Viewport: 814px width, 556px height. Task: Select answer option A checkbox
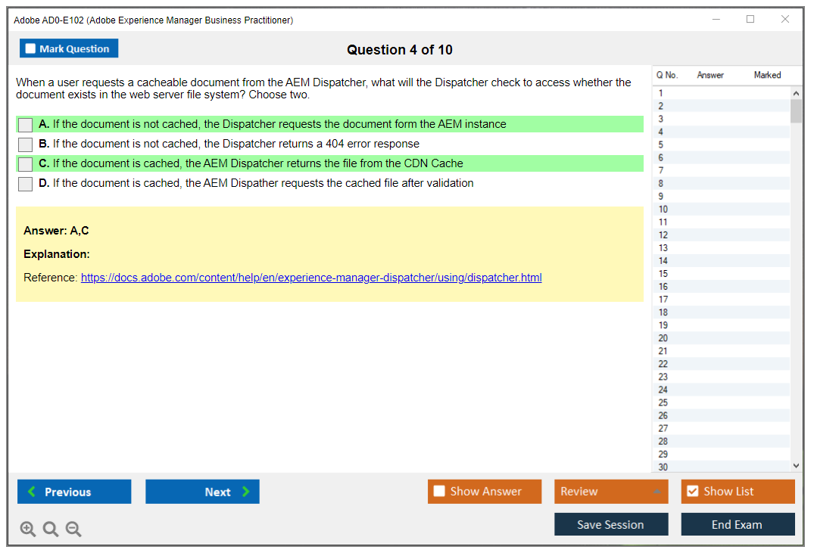[26, 125]
